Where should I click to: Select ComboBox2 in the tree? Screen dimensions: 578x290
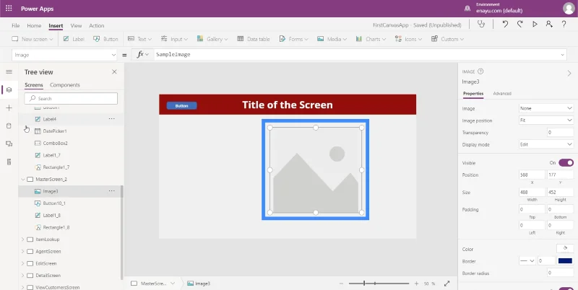point(56,143)
